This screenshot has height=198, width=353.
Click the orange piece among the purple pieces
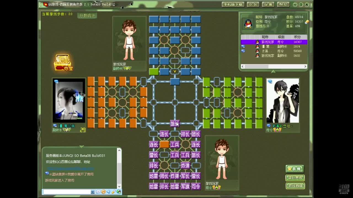pyautogui.click(x=164, y=145)
